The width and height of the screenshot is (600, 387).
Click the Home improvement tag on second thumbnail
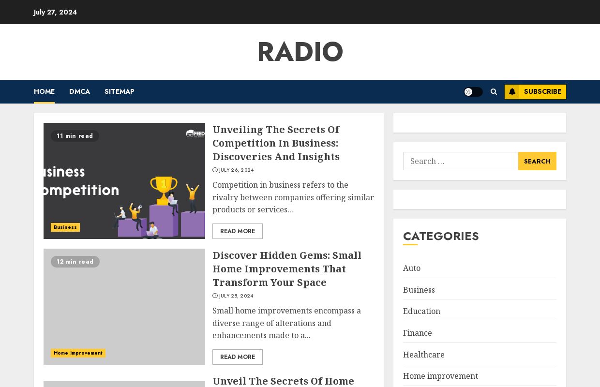point(78,353)
